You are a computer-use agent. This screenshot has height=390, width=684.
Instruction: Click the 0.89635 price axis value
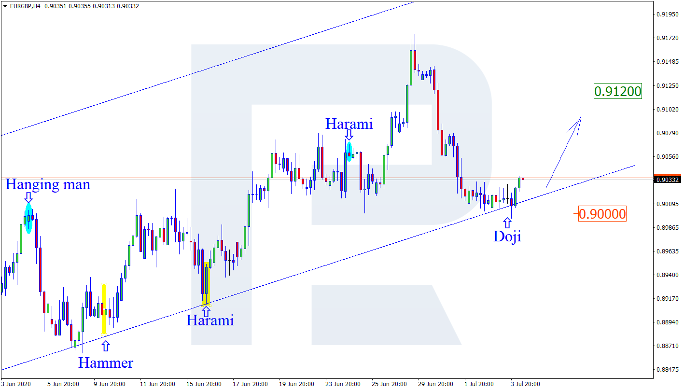(669, 251)
